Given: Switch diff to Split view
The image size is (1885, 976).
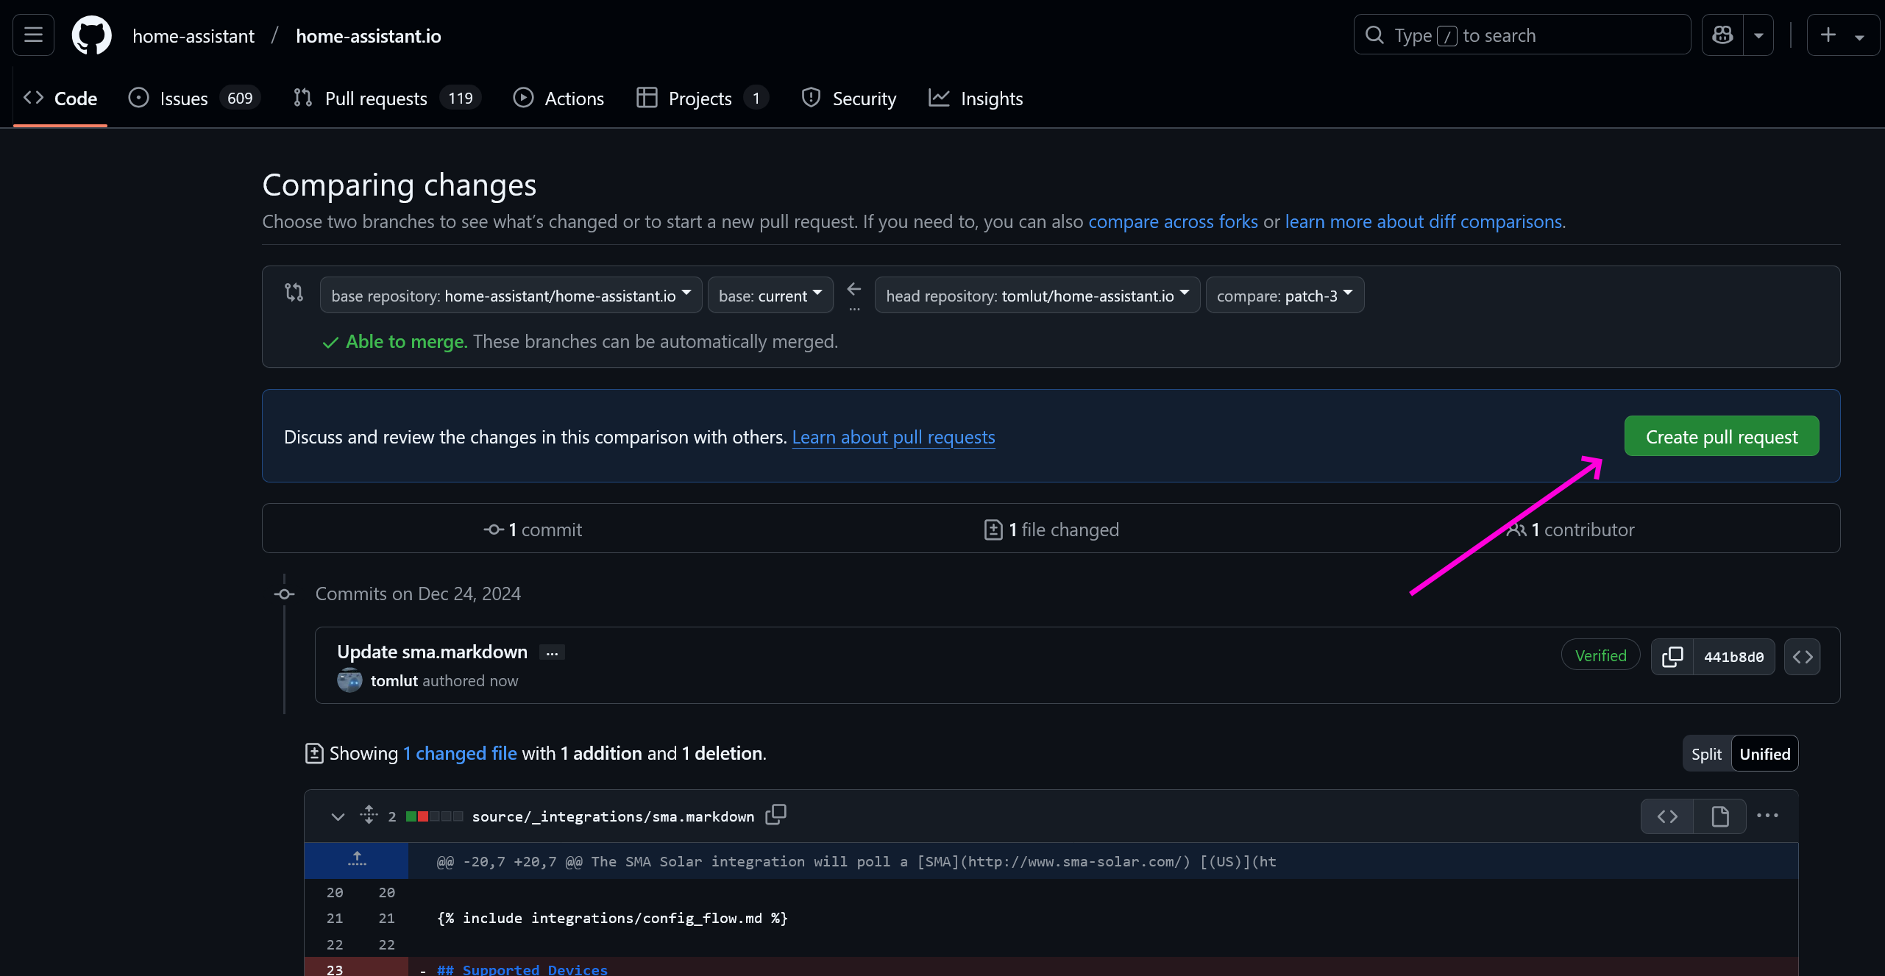Looking at the screenshot, I should [1705, 753].
